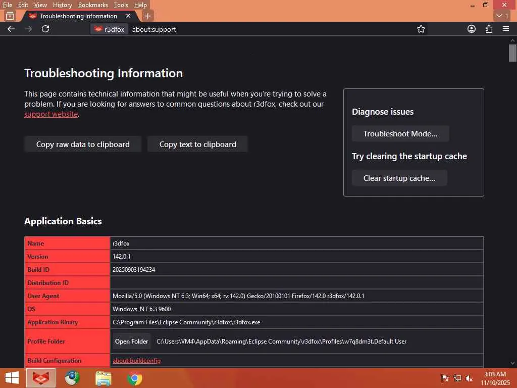Click the Build ID value 20250903194234
The image size is (517, 388).
pos(133,270)
